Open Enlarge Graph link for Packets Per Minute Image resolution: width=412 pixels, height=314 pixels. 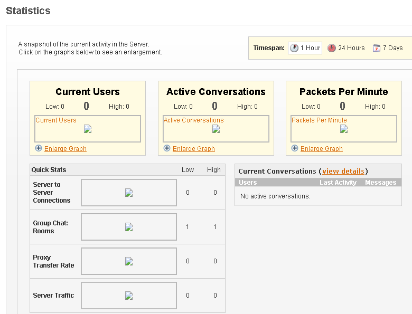click(322, 149)
